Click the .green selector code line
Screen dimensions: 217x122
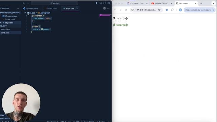pyautogui.click(x=36, y=26)
